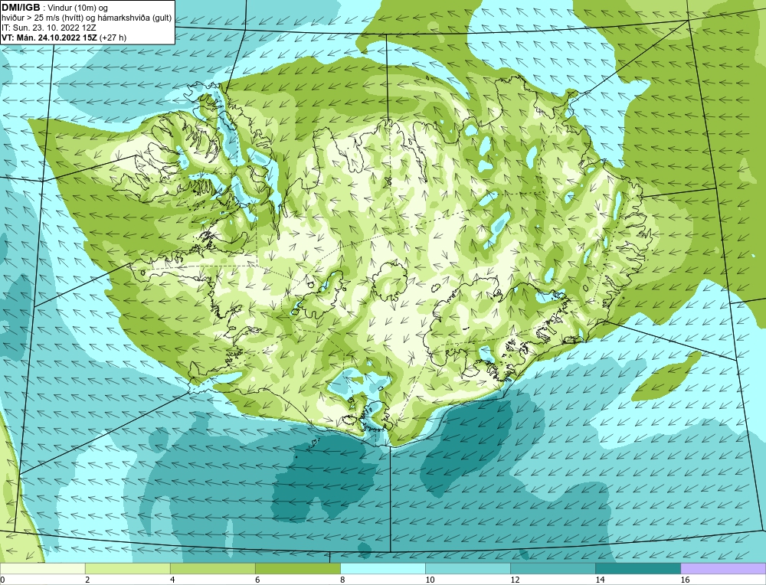The height and width of the screenshot is (585, 766).
Task: Click the 4–6 m/s green legend swatch
Action: (x=212, y=568)
